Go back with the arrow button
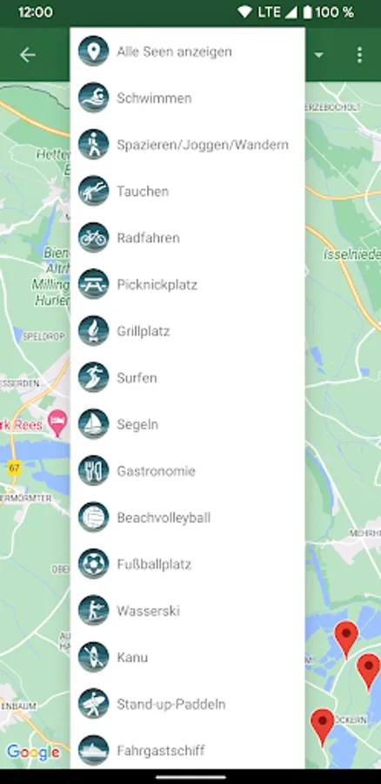This screenshot has width=381, height=784. click(x=28, y=55)
